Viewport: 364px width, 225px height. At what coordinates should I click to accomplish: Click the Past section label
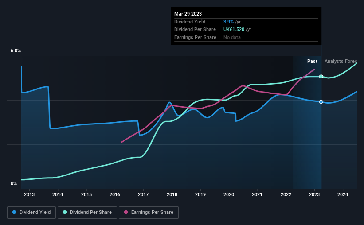pyautogui.click(x=312, y=61)
